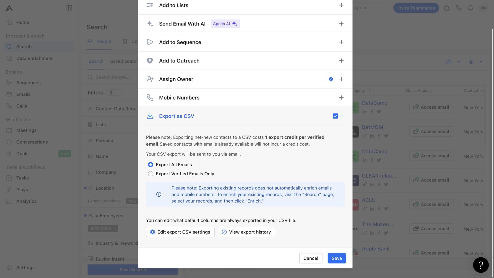Select Export Verified Emails Only option

pos(151,174)
